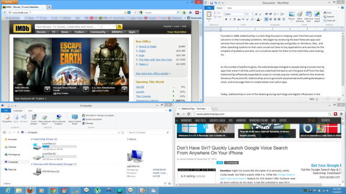The image size is (346, 194).
Task: Click the Map network drive icon
Action: click(x=45, y=119)
